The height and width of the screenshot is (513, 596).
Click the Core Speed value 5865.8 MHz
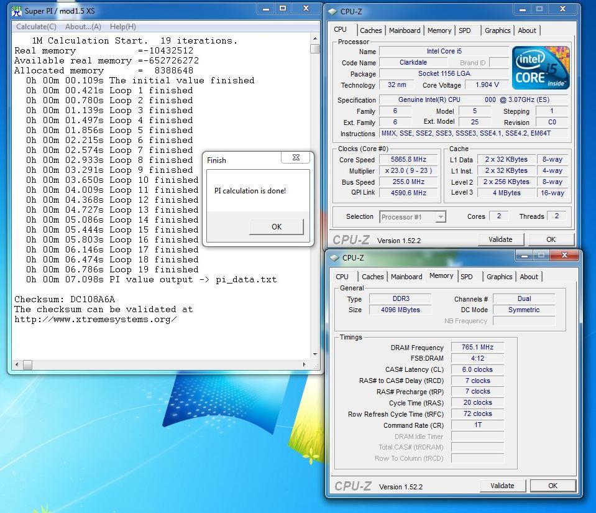click(408, 159)
